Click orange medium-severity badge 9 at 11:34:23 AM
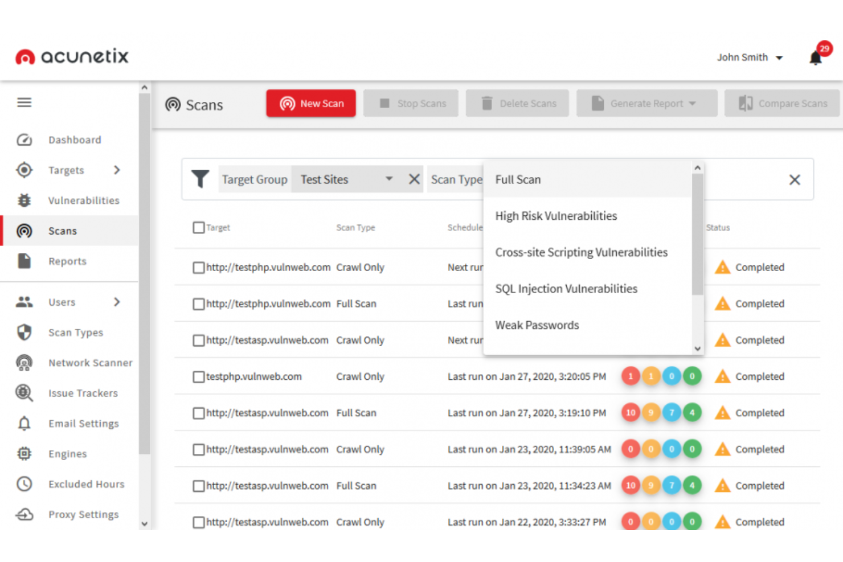 [651, 486]
